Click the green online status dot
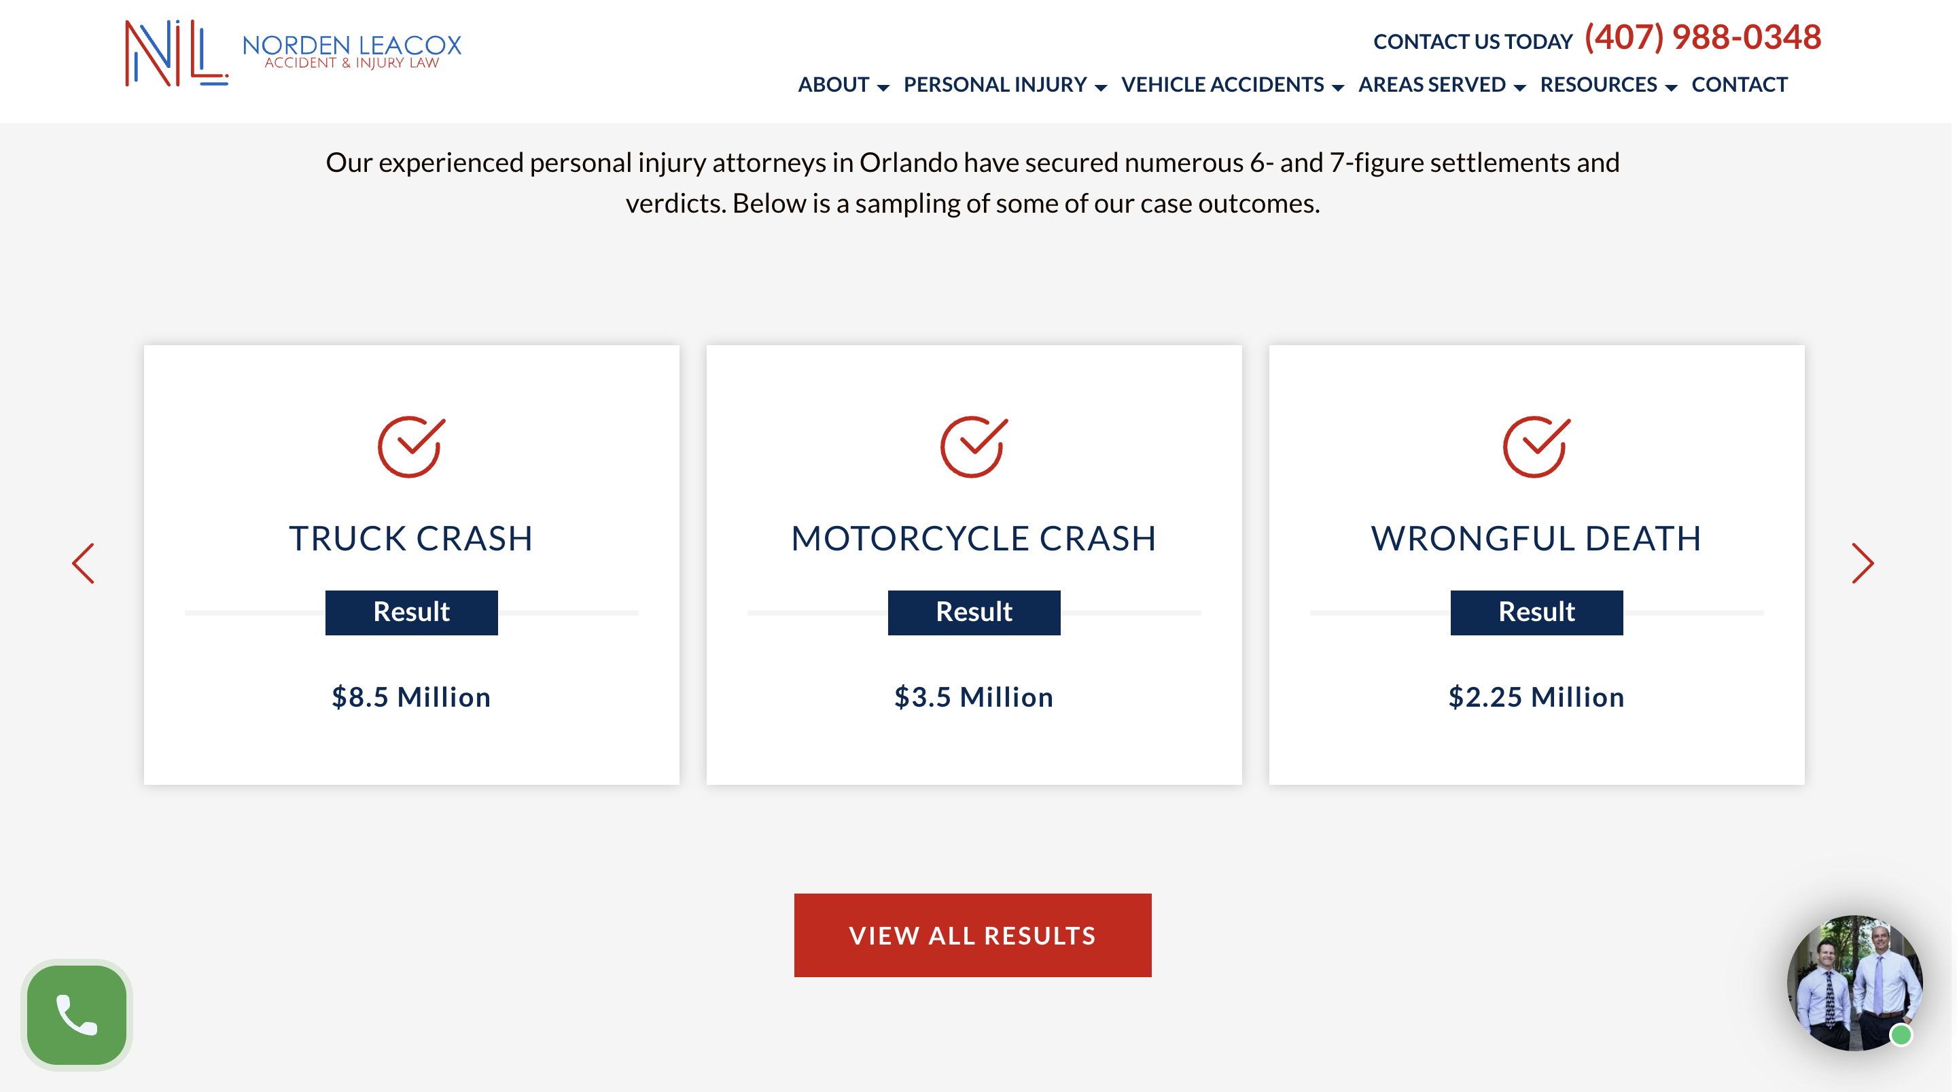The width and height of the screenshot is (1957, 1092). pos(1901,1034)
